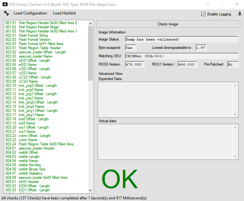Select 001.02 First Region Header Magic
The height and width of the screenshot is (201, 244).
click(x=32, y=27)
